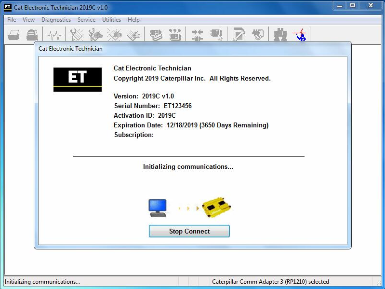Open logged diagnostic codes stethoscope icon with pencil
385x289 pixels.
point(95,35)
